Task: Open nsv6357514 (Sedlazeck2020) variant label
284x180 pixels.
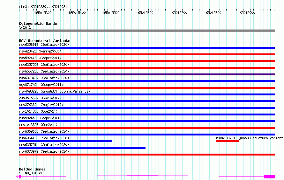Action: tap(44, 145)
